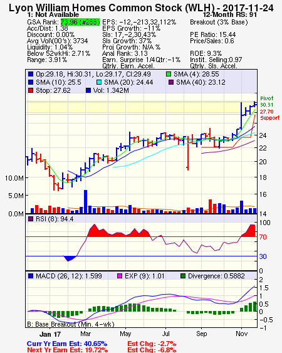
Task: Click the green Divergence legend swatch
Action: point(183,276)
